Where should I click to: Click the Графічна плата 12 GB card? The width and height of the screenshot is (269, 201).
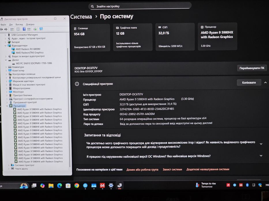point(133,37)
